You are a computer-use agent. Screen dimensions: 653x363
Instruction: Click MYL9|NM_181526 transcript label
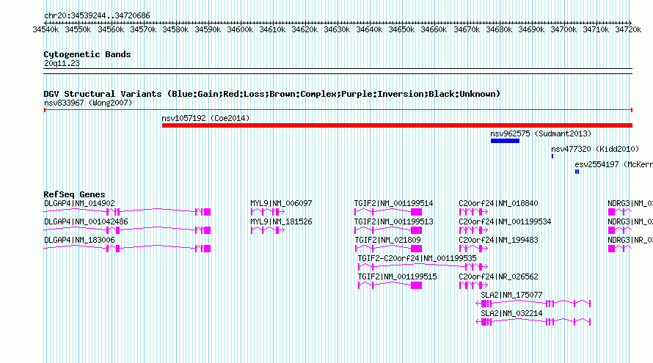click(x=281, y=222)
